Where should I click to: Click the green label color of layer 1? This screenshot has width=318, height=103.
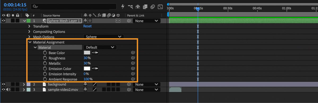coord(29,21)
